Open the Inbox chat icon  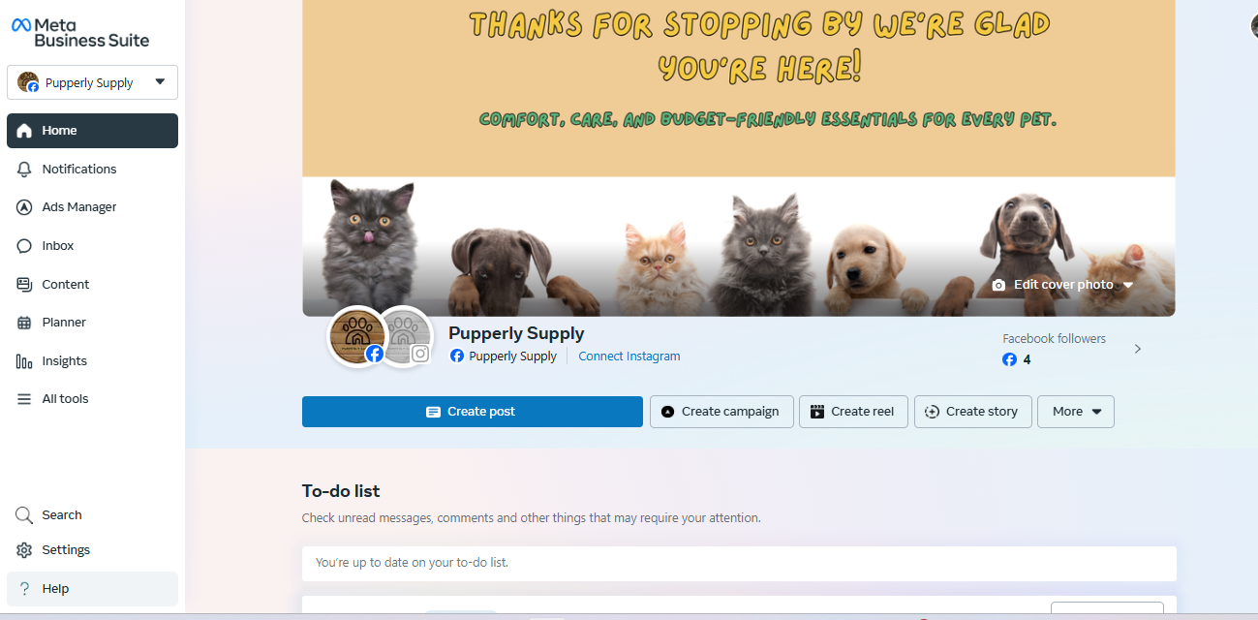coord(25,246)
